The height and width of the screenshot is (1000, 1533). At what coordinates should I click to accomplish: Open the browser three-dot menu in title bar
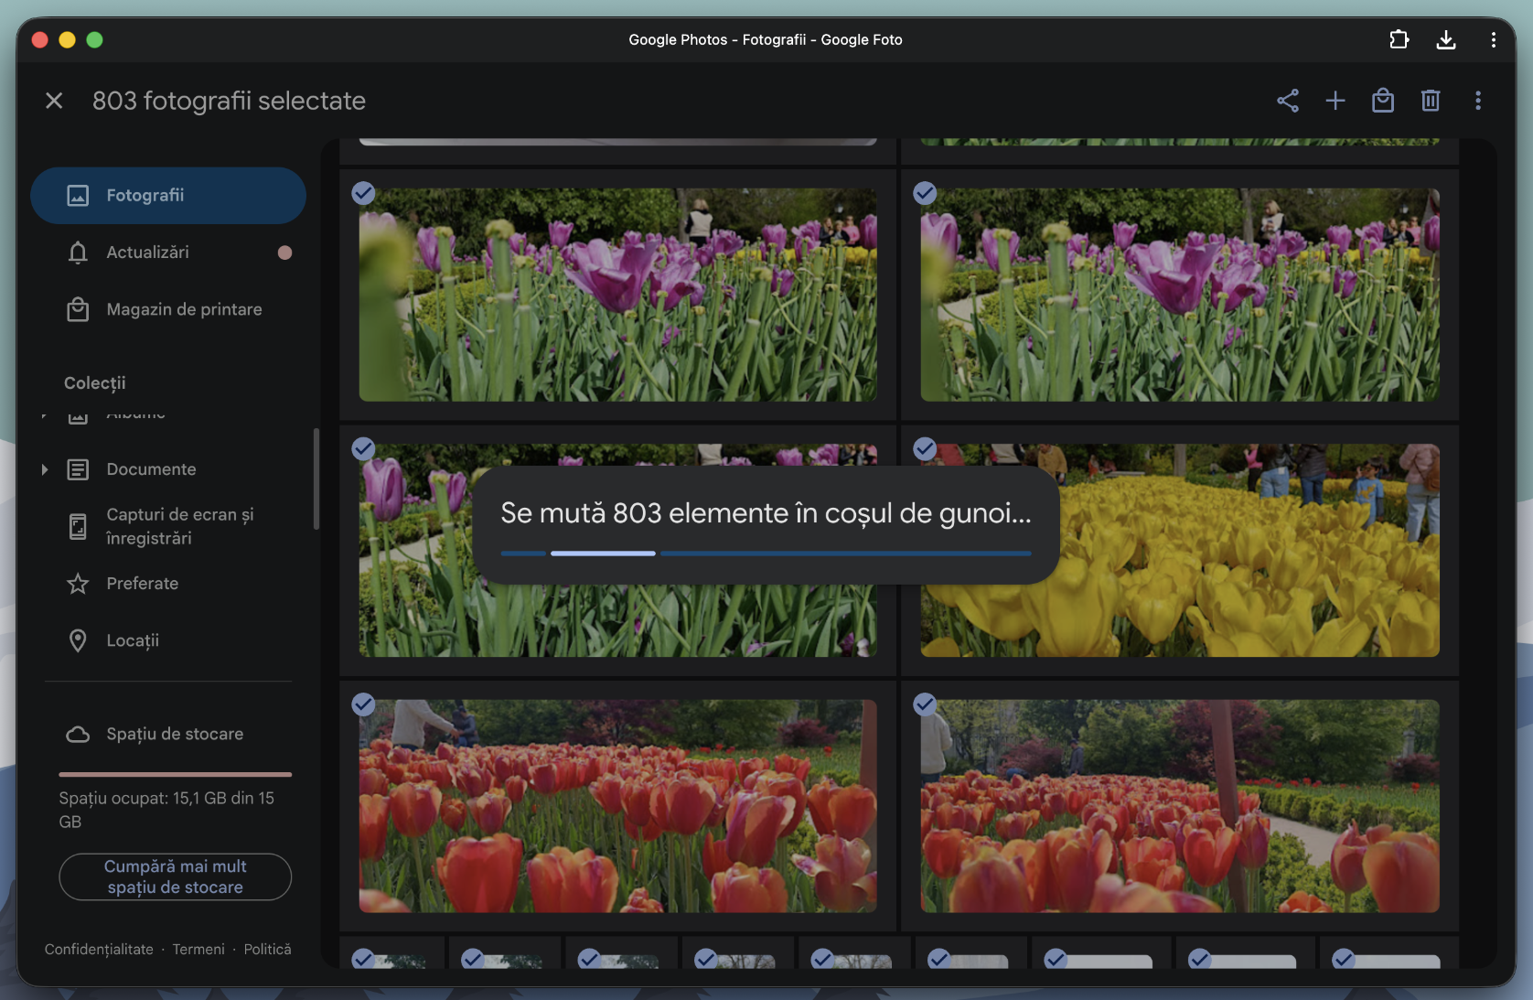point(1493,39)
